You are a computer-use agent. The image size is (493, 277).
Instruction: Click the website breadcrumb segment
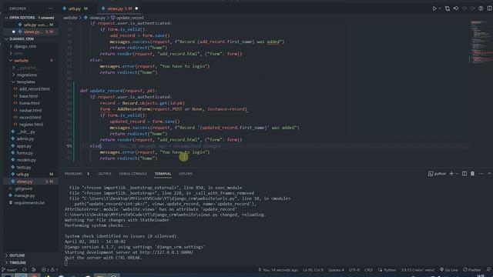(x=70, y=18)
